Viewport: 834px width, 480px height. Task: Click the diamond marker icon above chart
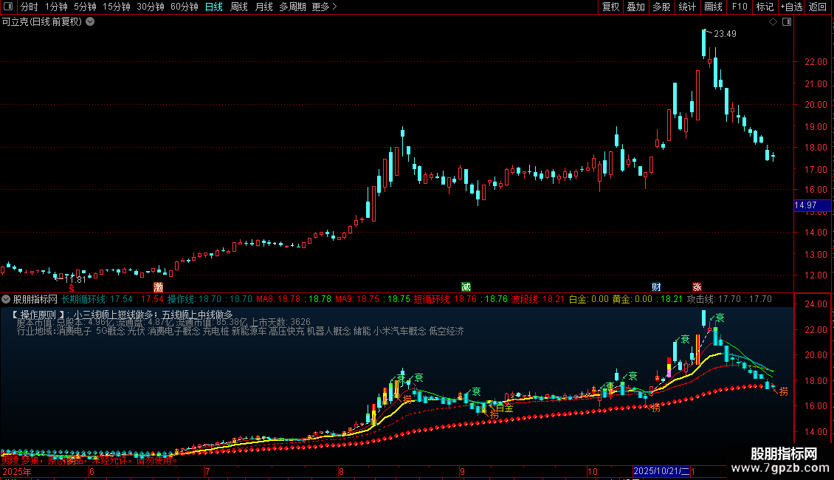coord(773,22)
